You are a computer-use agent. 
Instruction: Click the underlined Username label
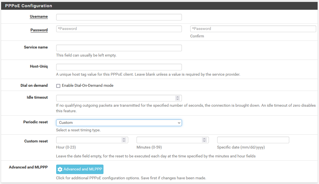pos(39,17)
